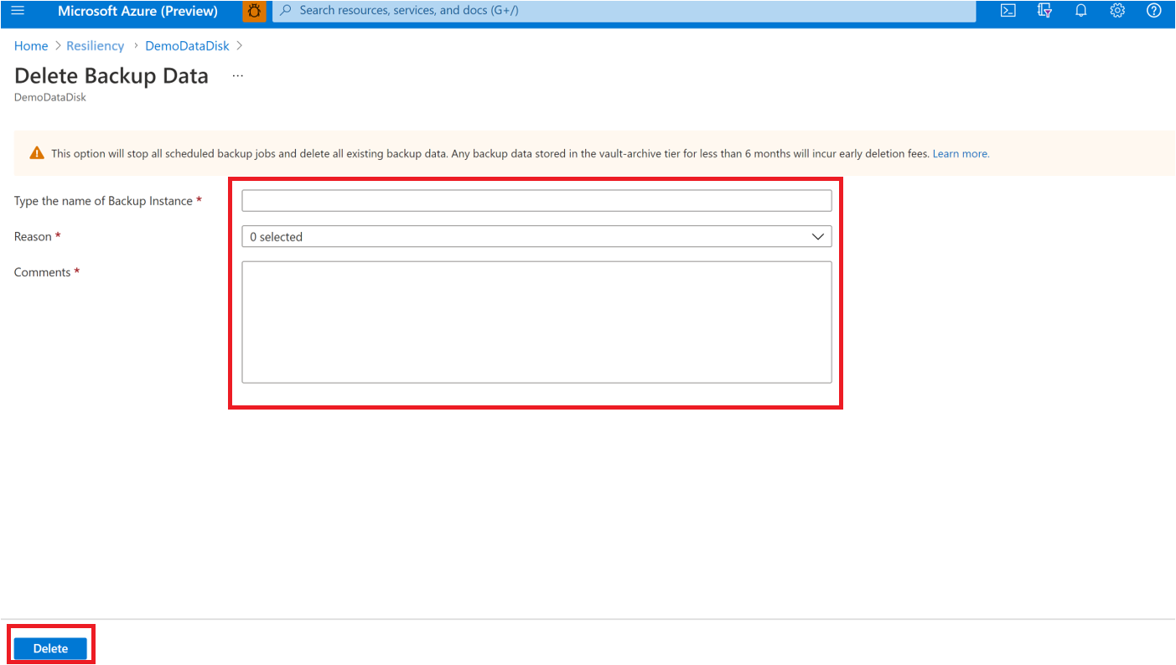The width and height of the screenshot is (1176, 665).
Task: Click the early deletion fees warning text
Action: [x=490, y=154]
